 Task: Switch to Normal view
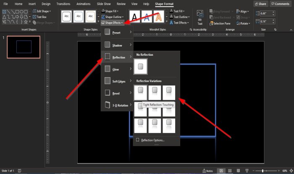(x=221, y=171)
